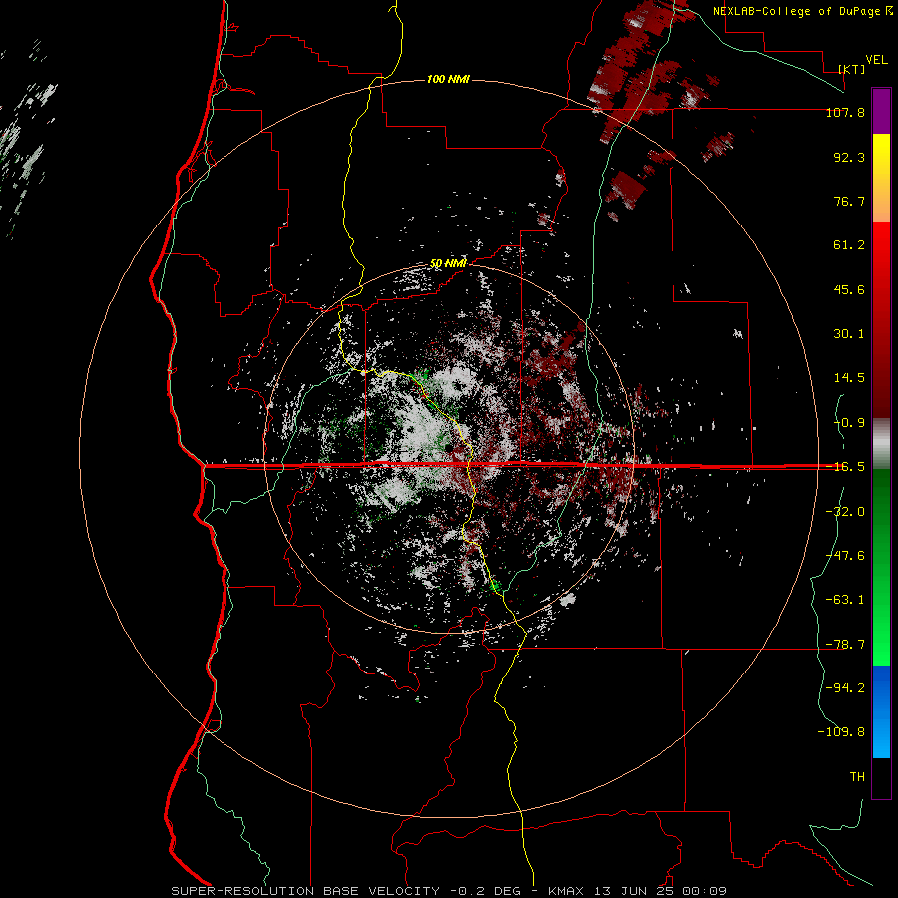Click the 76.7 scale value
898x898 pixels.
tap(849, 201)
